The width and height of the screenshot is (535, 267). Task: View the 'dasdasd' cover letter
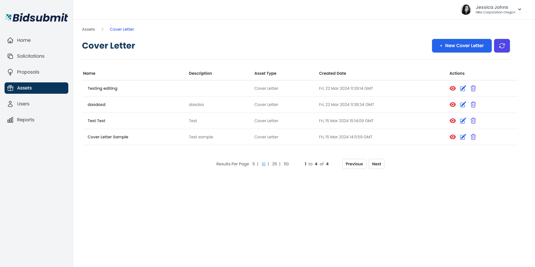tap(452, 105)
